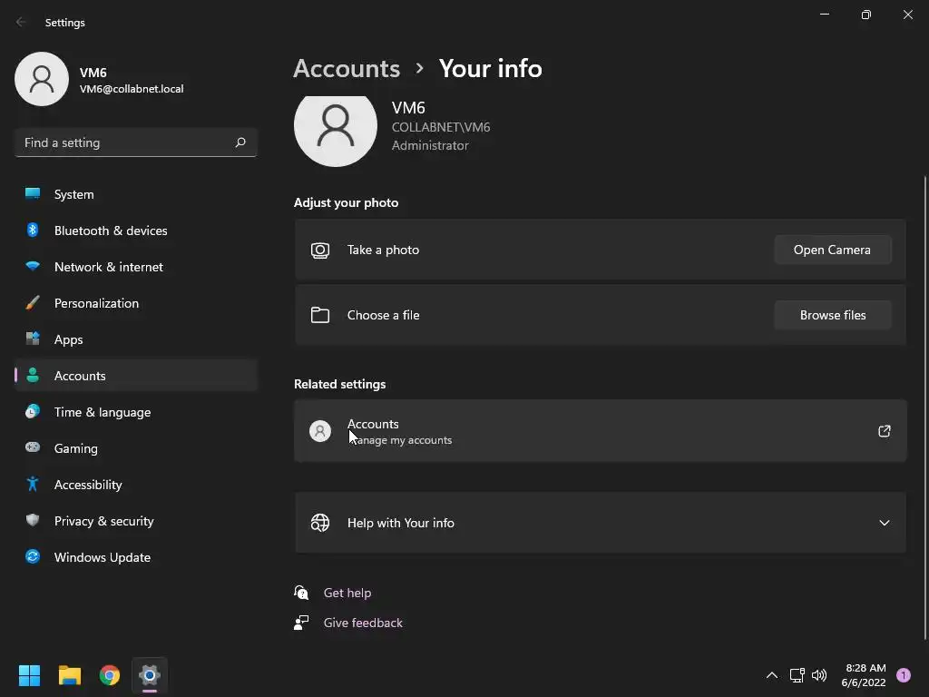Click the Give feedback link
Viewport: 929px width, 697px height.
coord(363,623)
